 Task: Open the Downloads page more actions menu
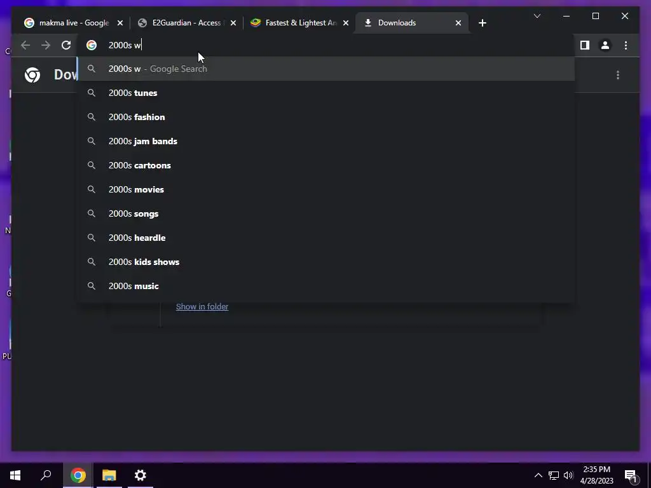point(618,75)
